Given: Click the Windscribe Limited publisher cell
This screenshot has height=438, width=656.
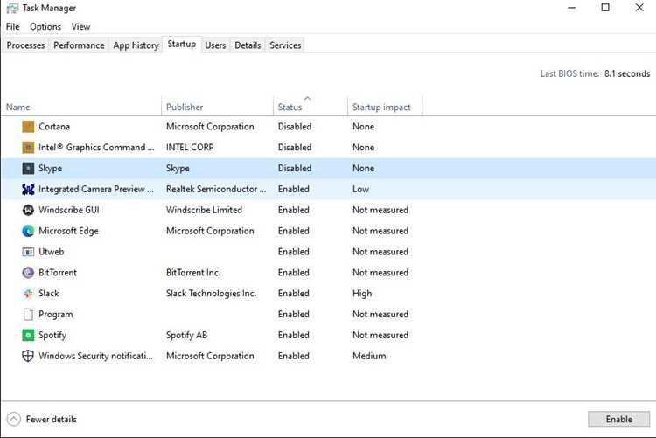Looking at the screenshot, I should [204, 210].
